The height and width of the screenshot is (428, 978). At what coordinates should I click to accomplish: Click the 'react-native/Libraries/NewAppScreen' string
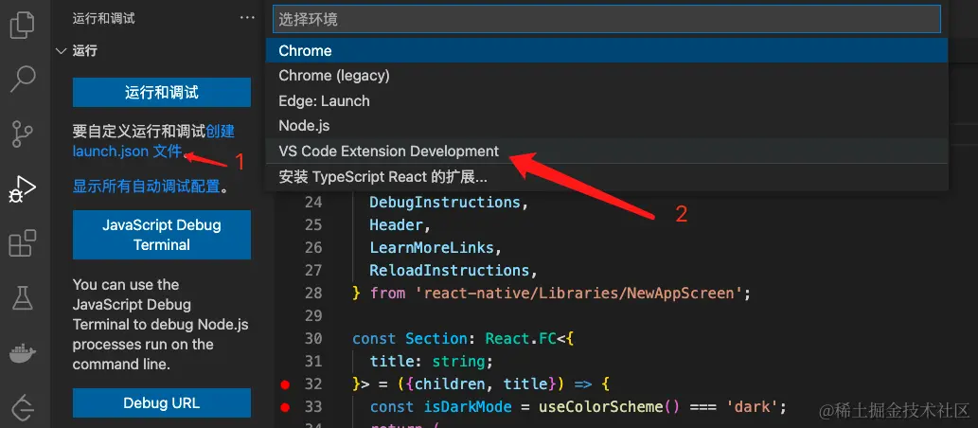[579, 293]
